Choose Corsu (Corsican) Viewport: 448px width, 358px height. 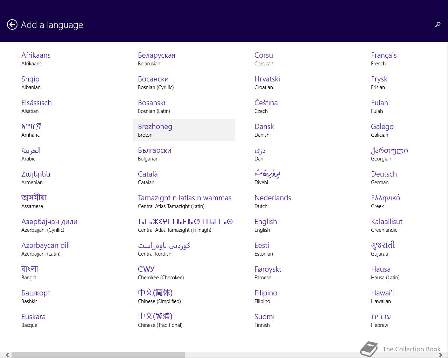[x=300, y=59]
